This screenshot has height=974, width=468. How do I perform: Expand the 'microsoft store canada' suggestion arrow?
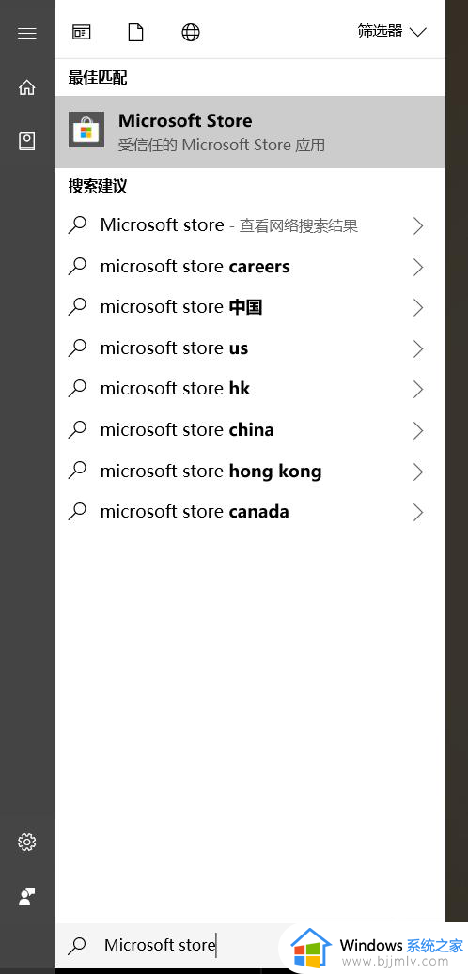[x=417, y=513]
